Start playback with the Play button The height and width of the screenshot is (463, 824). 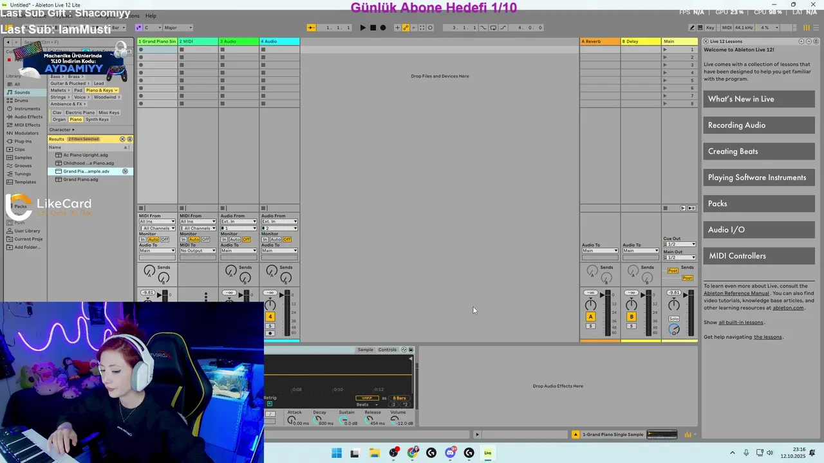pyautogui.click(x=363, y=28)
